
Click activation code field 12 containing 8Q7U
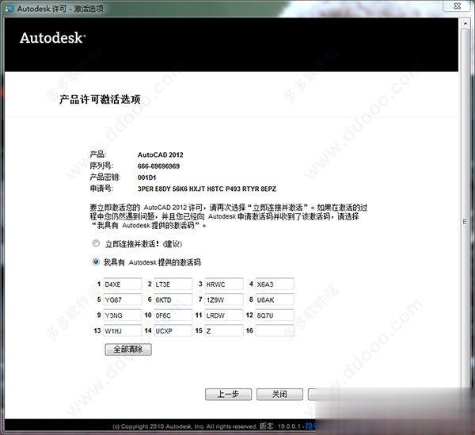click(275, 315)
